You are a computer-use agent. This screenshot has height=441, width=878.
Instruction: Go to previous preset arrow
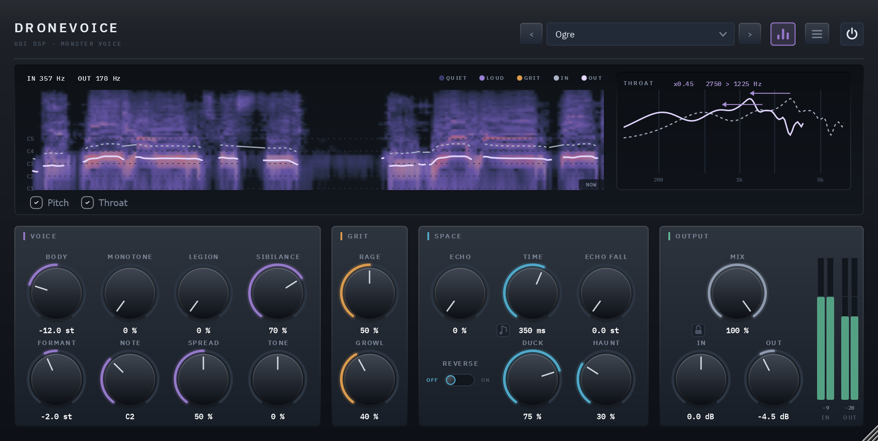point(531,34)
